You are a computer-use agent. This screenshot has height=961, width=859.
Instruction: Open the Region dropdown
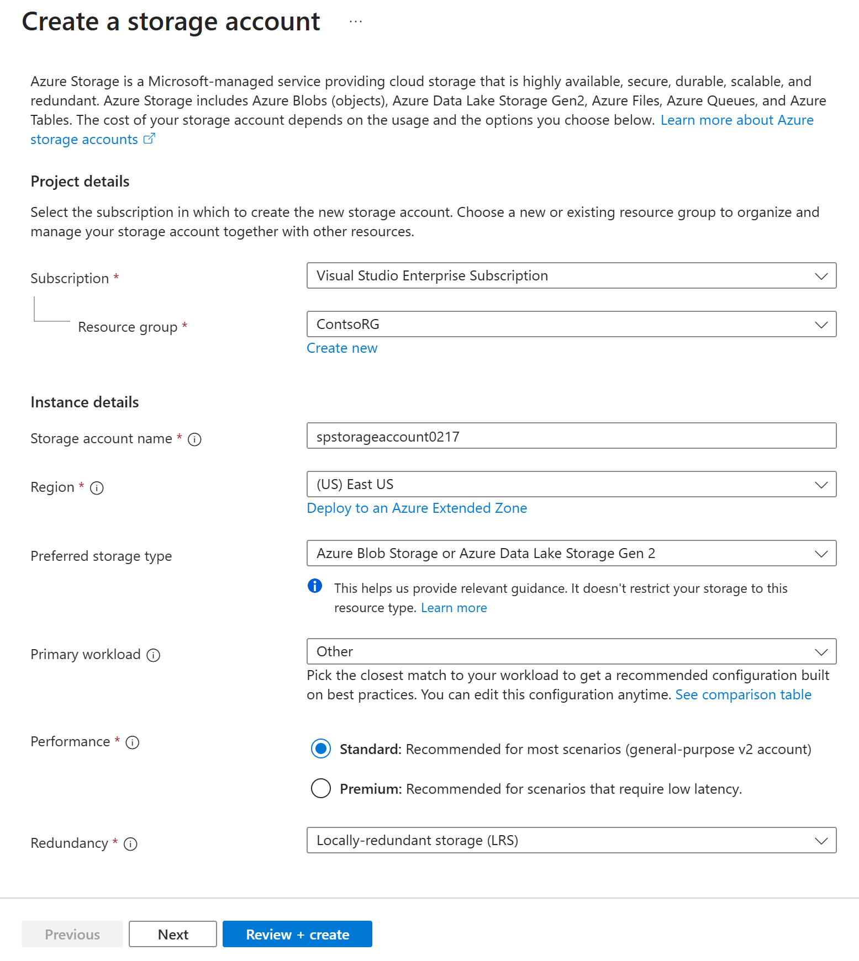[571, 485]
